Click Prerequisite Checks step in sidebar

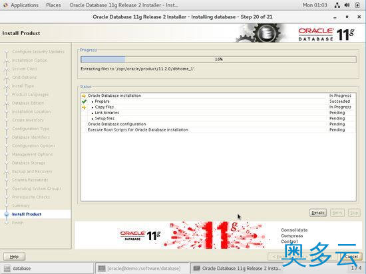(31, 197)
